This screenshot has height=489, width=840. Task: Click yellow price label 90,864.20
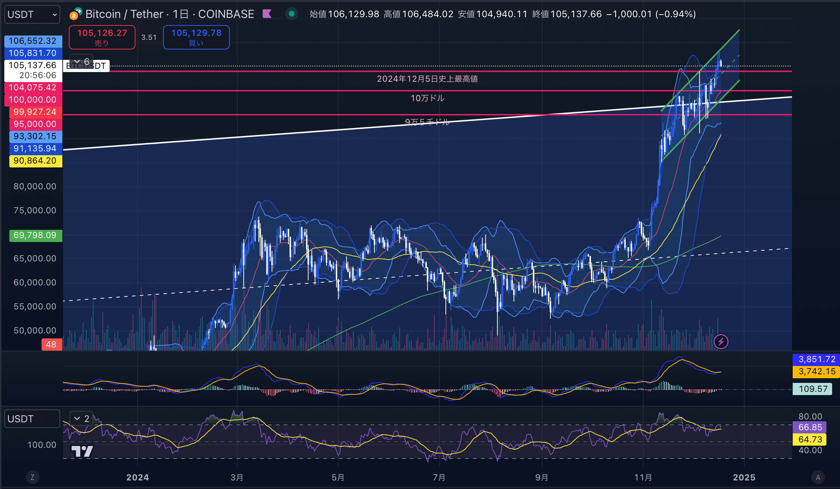pos(35,161)
